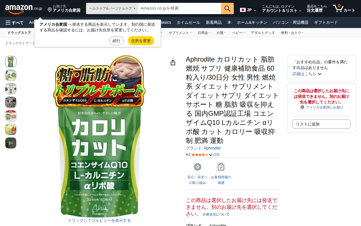The image size is (361, 226).
Task: Select the 3+ more images thumbnail
Action: tap(11, 143)
